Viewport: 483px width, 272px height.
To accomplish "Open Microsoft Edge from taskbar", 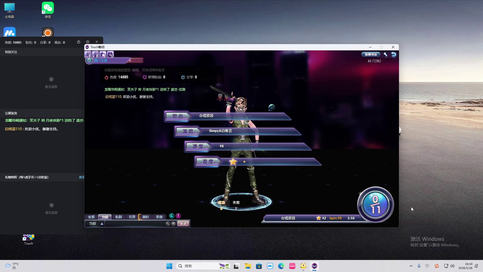I will pos(281,266).
